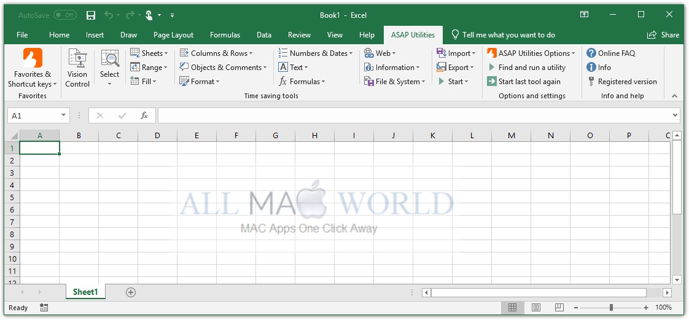The height and width of the screenshot is (320, 689).
Task: Click the zoom slider handle
Action: point(611,308)
